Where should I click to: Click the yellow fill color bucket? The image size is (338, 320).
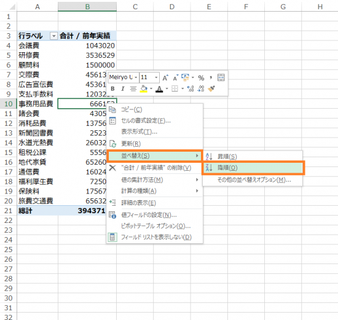tap(144, 89)
